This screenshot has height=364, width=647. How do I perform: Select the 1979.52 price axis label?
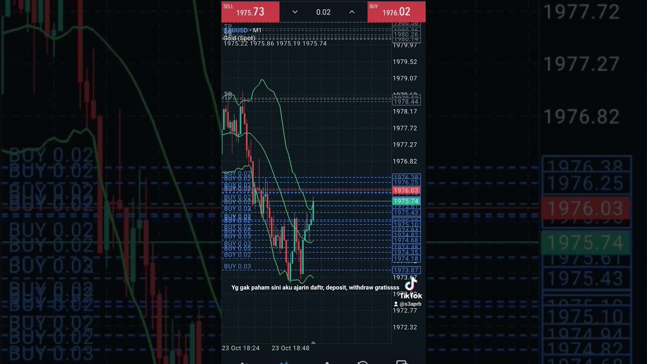pyautogui.click(x=405, y=62)
